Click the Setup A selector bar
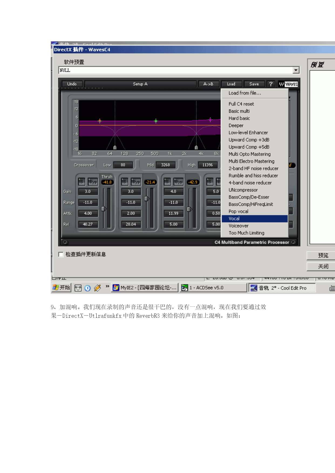 point(140,84)
